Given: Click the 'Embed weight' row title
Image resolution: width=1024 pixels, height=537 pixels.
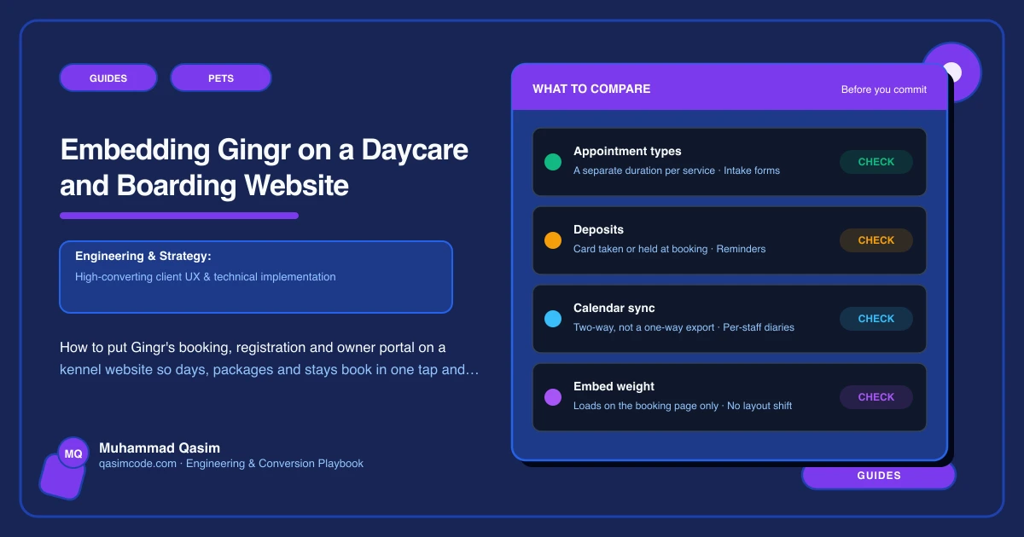Looking at the screenshot, I should [x=614, y=387].
